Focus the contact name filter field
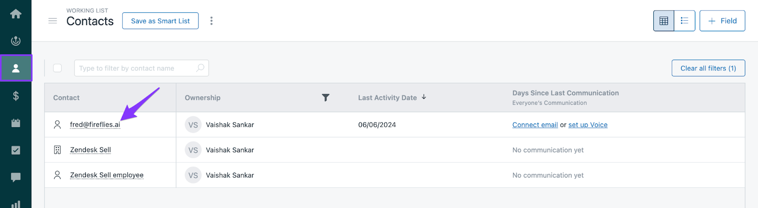 pyautogui.click(x=135, y=68)
